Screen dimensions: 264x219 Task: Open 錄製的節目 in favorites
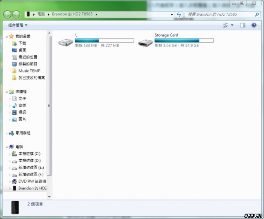click(28, 64)
